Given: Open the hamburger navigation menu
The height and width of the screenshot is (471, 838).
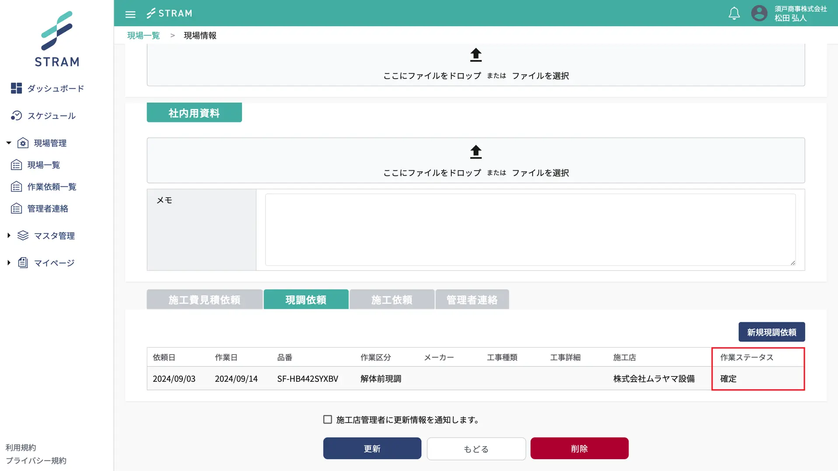Looking at the screenshot, I should [130, 14].
